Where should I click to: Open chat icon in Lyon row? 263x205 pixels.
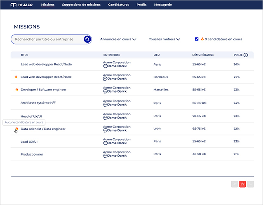(x=106, y=130)
